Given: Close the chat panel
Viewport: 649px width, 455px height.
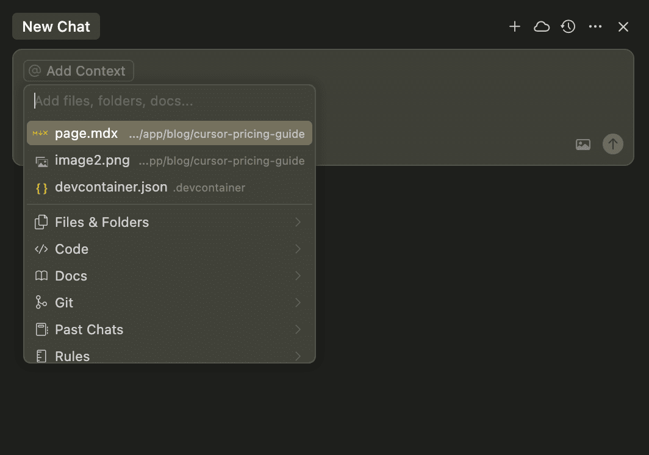Looking at the screenshot, I should tap(623, 27).
